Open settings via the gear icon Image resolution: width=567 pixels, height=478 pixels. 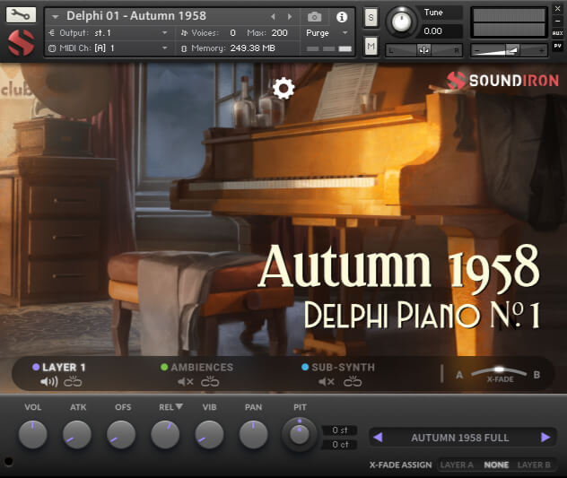coord(283,88)
